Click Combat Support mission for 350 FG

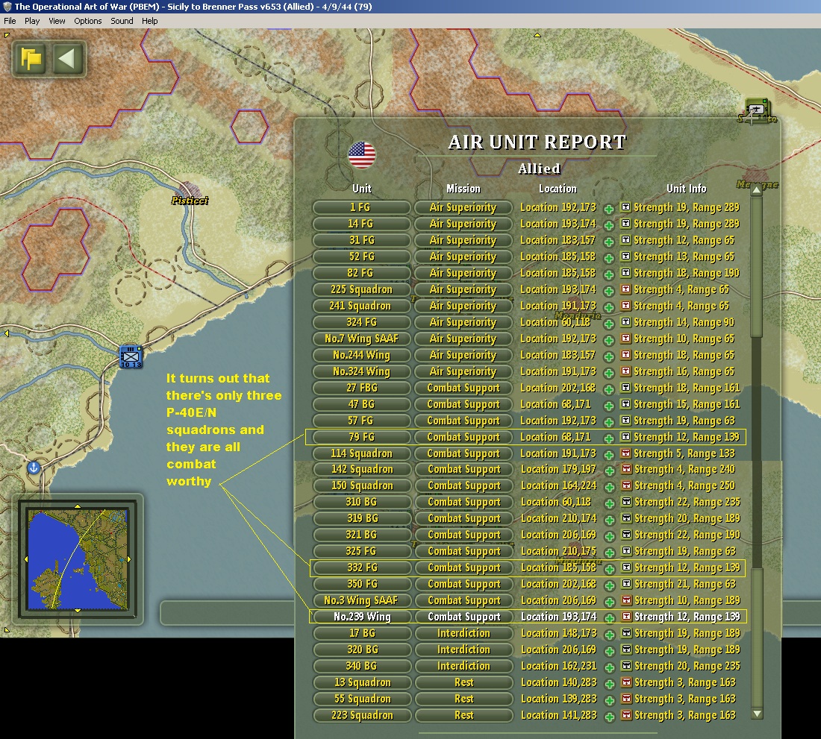point(463,584)
